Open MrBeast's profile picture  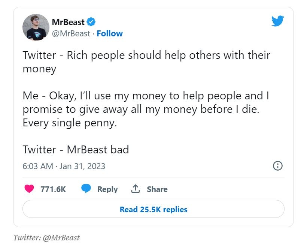point(36,27)
